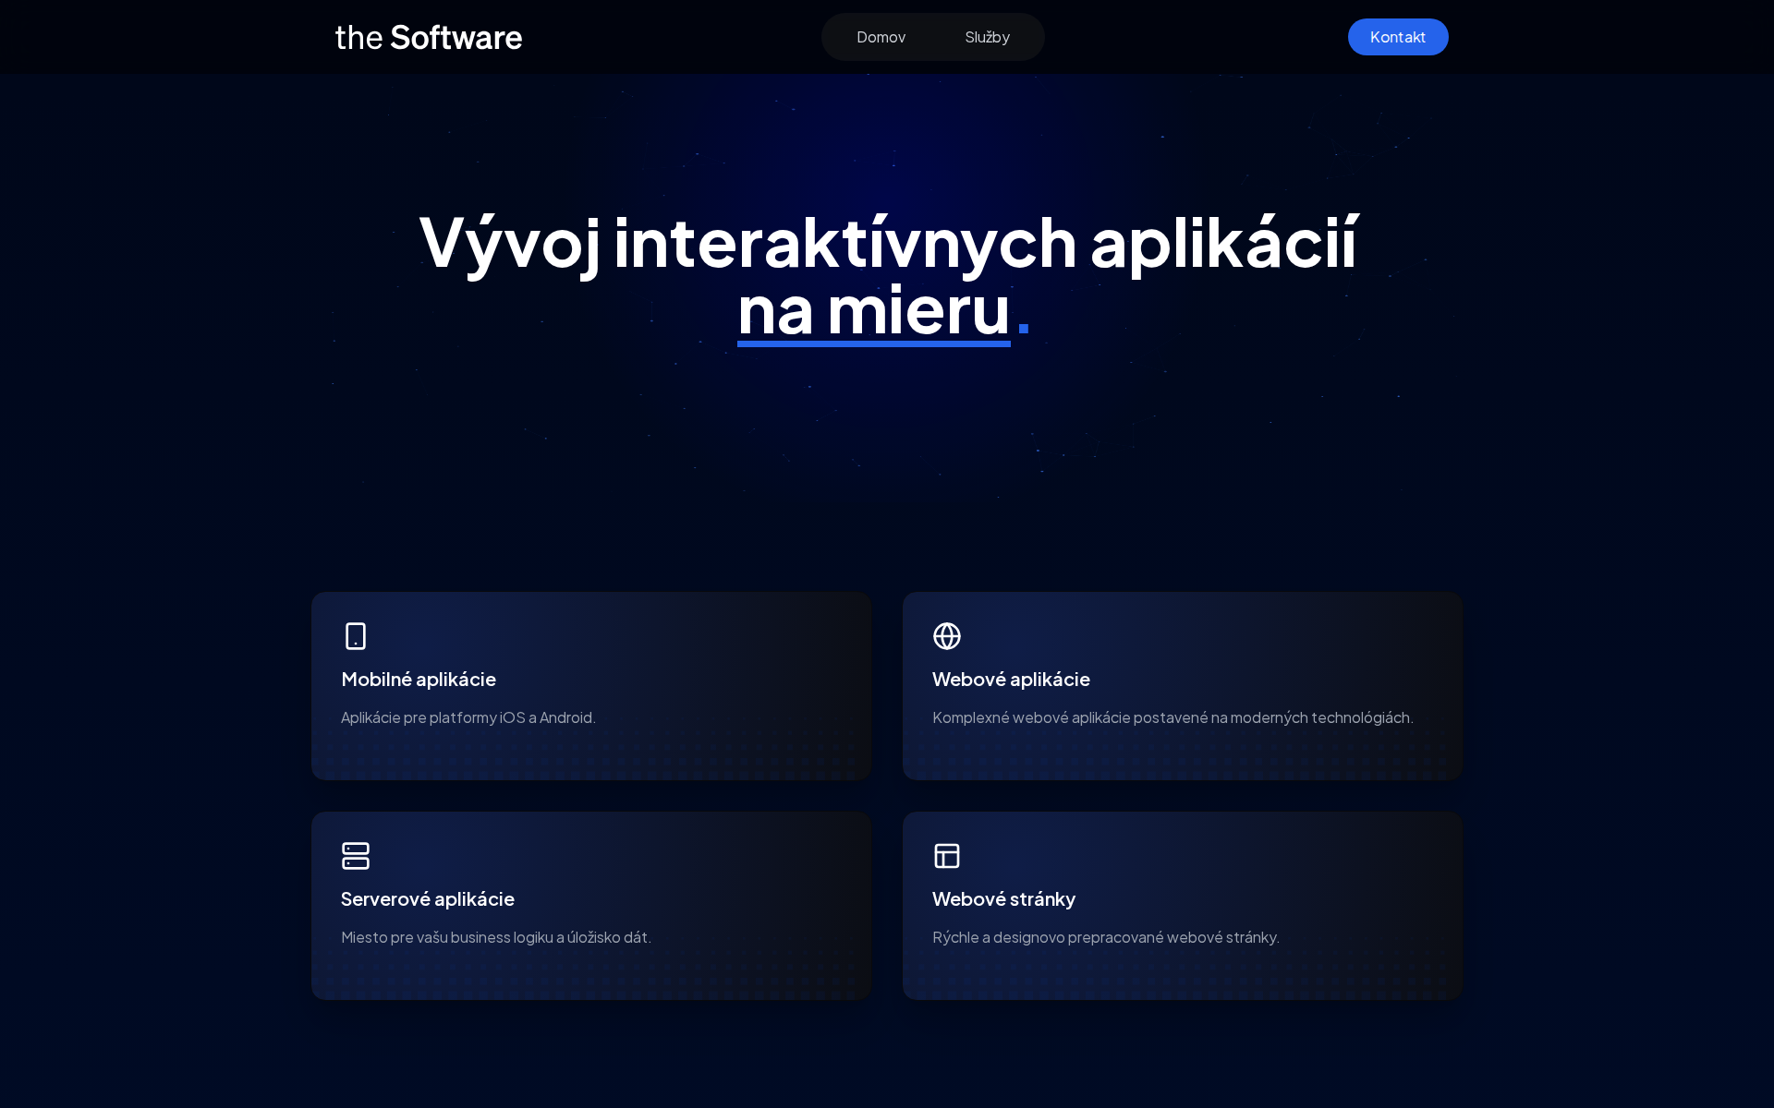This screenshot has width=1774, height=1108.
Task: Open the Domov menu item
Action: 881,37
